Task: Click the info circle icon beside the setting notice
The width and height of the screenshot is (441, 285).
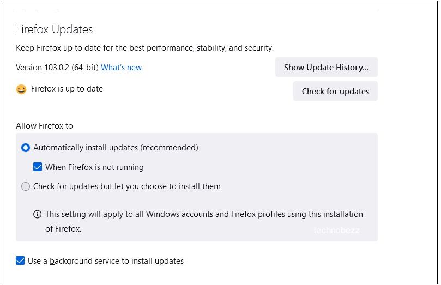Action: 38,215
